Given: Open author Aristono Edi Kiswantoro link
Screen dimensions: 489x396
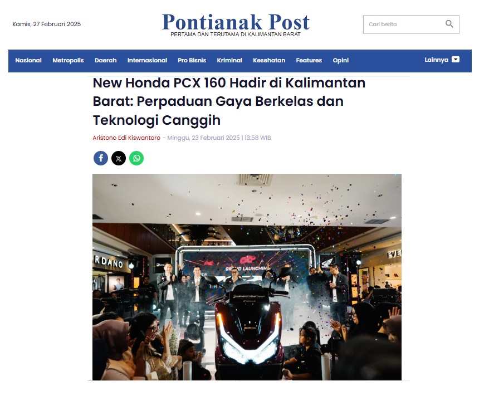Looking at the screenshot, I should (x=126, y=138).
